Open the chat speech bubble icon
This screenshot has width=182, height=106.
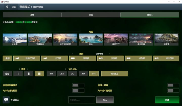[x=6, y=100]
